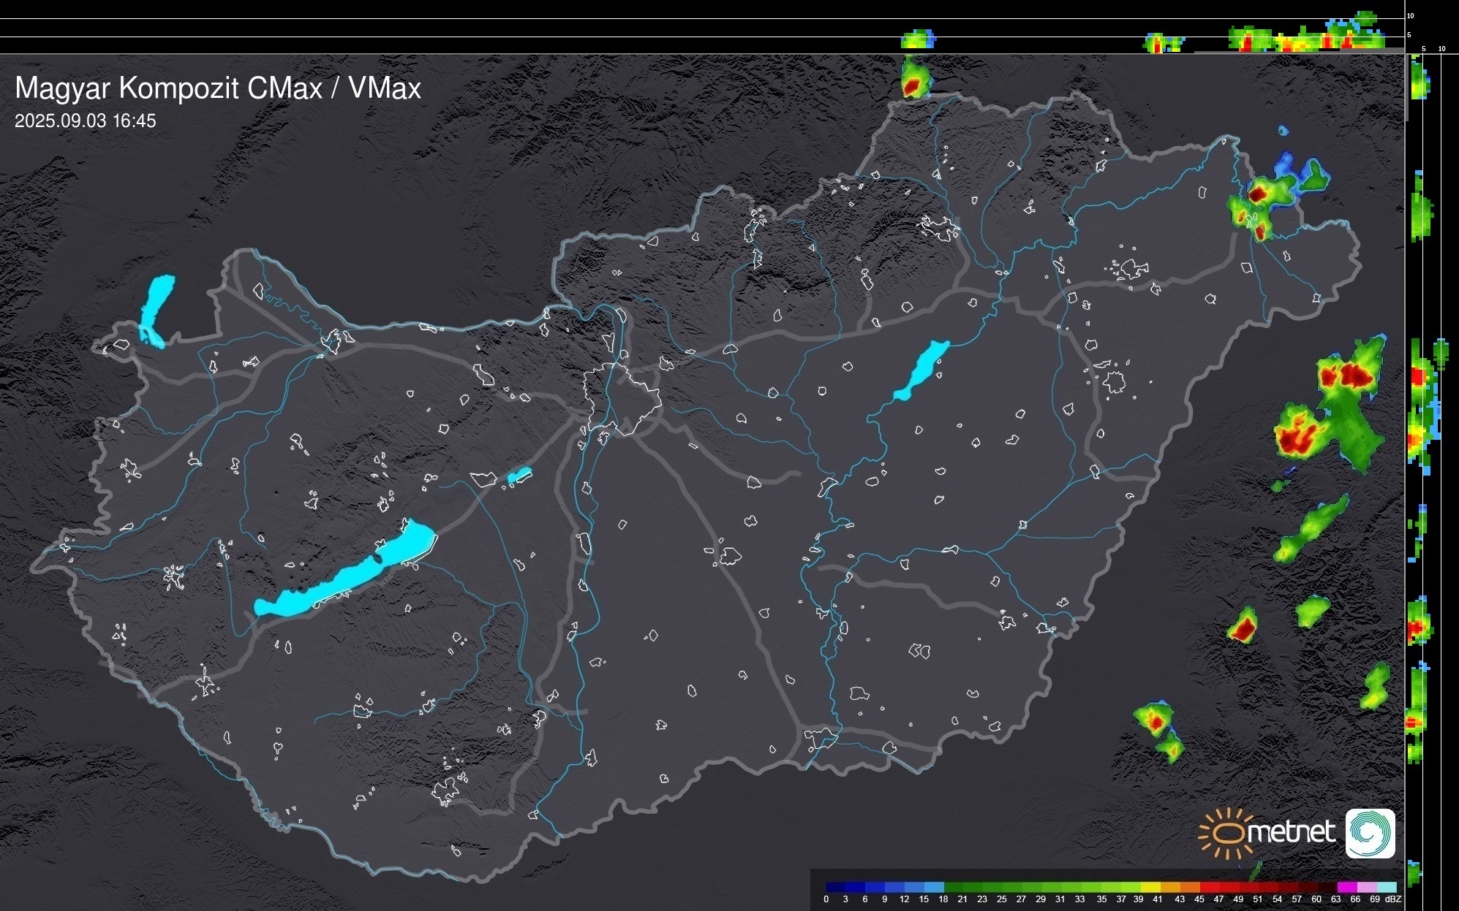Click the storm cell on the northern border

point(914,79)
